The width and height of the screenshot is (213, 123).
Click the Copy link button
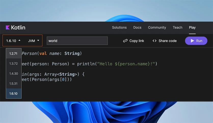coord(134,41)
